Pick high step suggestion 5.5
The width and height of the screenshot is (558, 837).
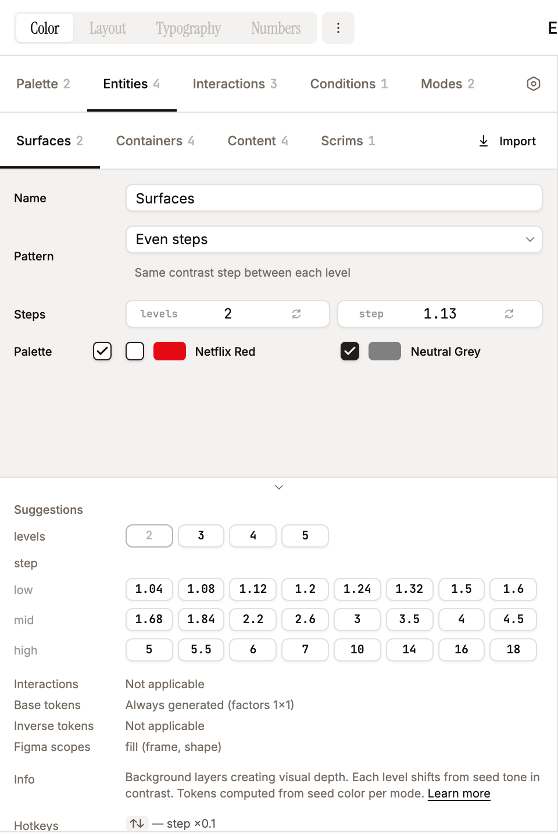(x=201, y=650)
